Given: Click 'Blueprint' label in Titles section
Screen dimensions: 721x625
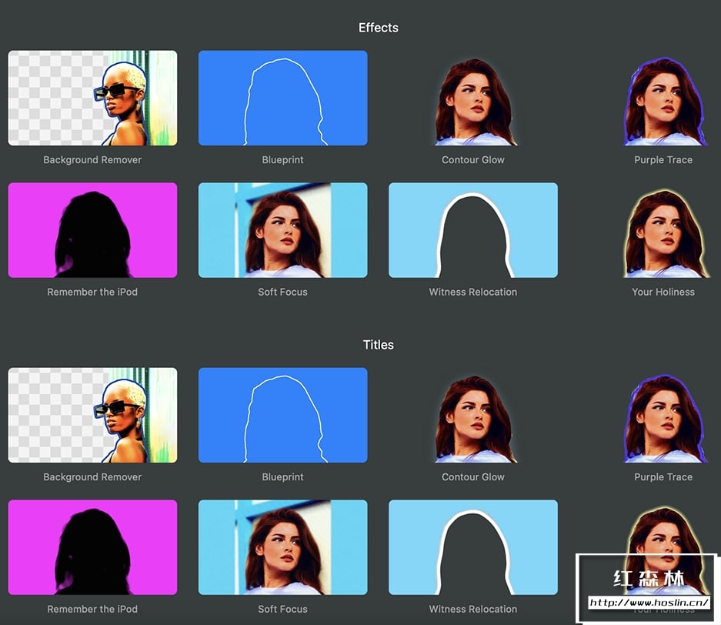Looking at the screenshot, I should point(283,477).
